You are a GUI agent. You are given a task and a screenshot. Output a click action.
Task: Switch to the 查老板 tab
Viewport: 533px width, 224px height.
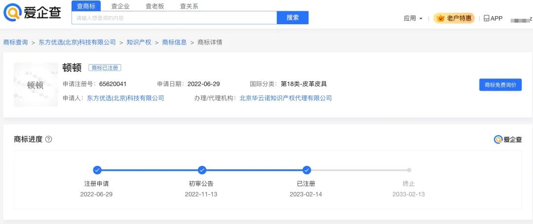pyautogui.click(x=154, y=6)
